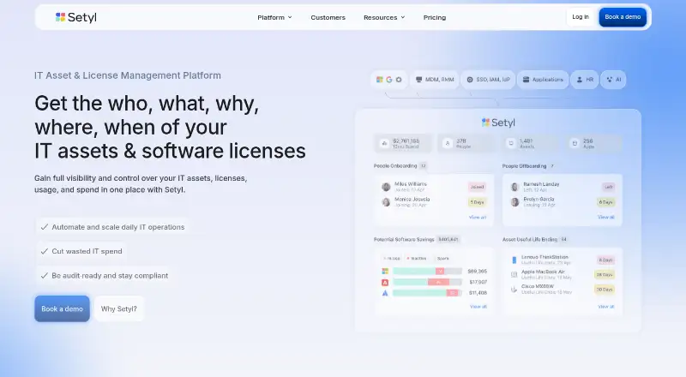Click the Assets stat icon beside 1,481
686x377 pixels.
point(510,143)
